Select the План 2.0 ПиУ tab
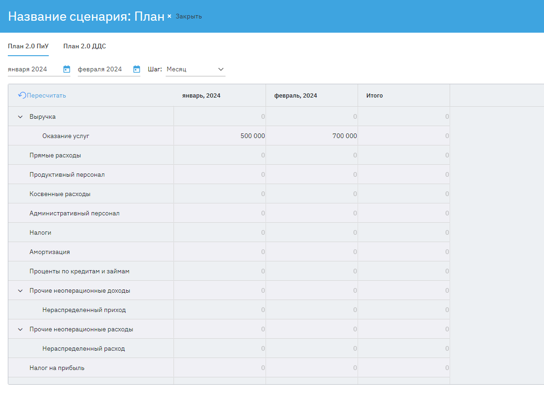Screen dimensions: 544x393 (x=28, y=46)
